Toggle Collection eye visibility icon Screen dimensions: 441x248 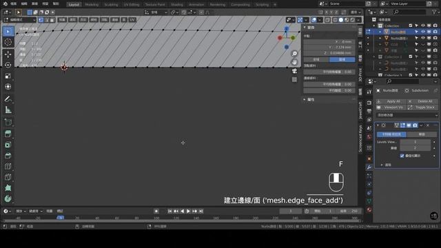click(x=422, y=25)
